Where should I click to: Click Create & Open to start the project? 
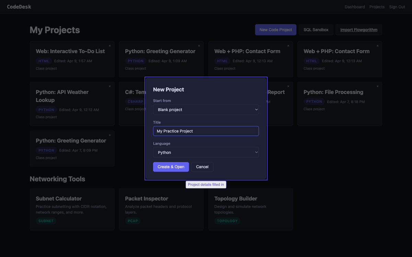171,167
